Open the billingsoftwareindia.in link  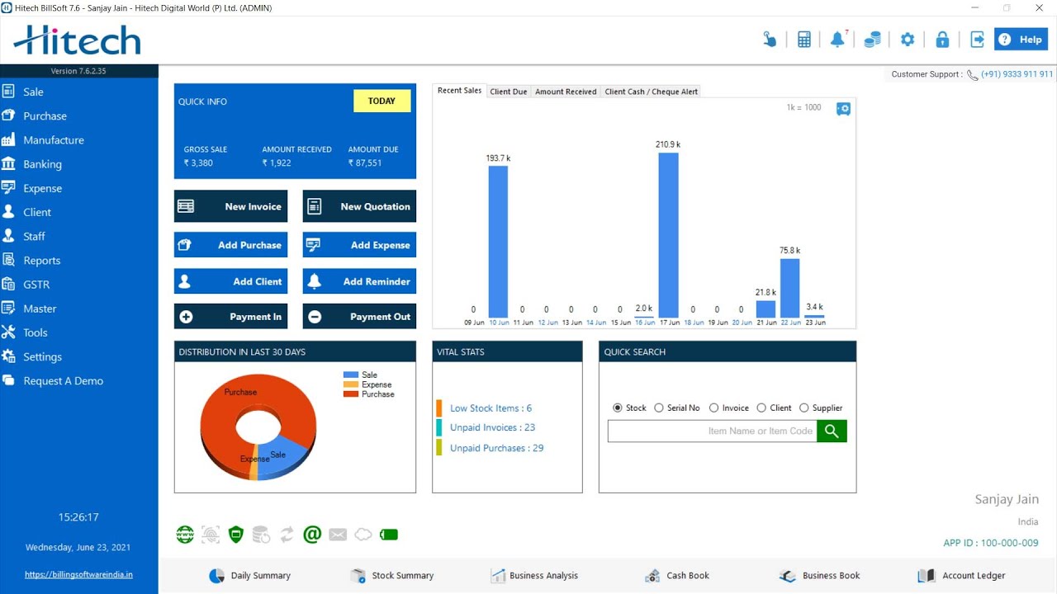pos(79,575)
